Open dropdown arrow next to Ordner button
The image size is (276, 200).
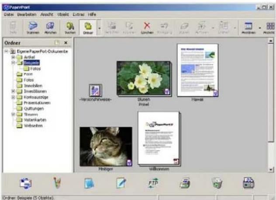[x=99, y=28]
